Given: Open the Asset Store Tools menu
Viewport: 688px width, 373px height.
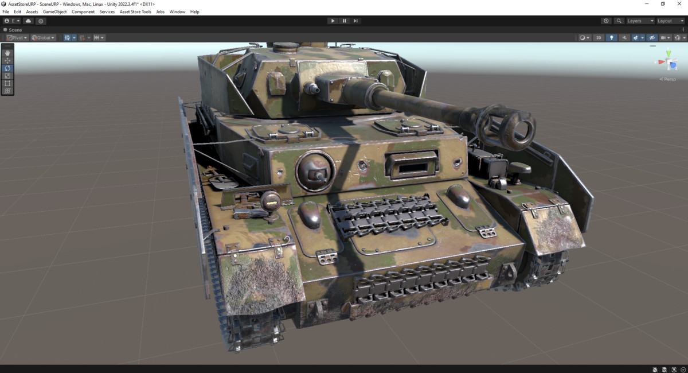Looking at the screenshot, I should click(x=135, y=11).
